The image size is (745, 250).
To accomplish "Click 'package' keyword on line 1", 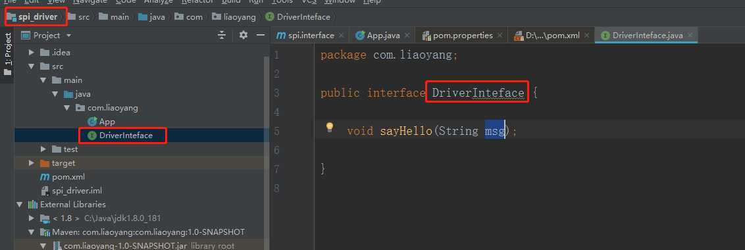I will (344, 55).
